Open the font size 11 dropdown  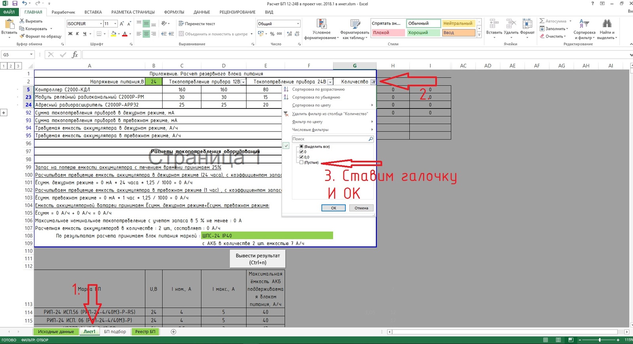(x=115, y=24)
